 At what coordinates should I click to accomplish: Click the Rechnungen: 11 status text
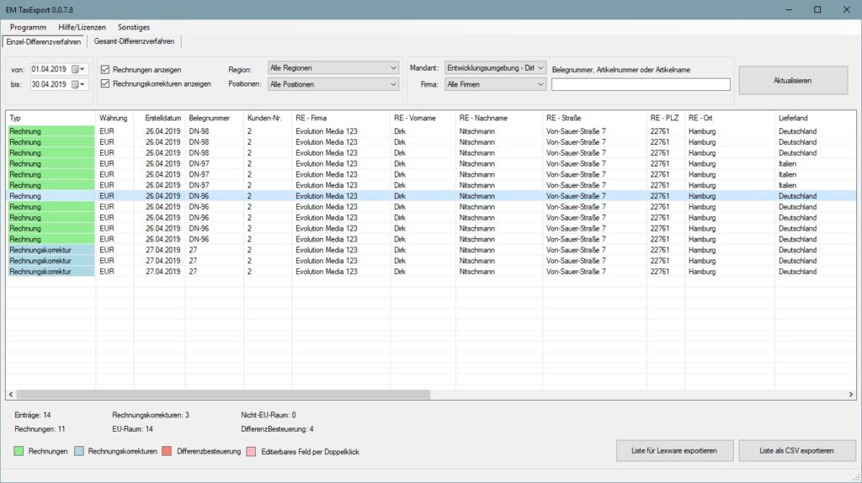(40, 429)
